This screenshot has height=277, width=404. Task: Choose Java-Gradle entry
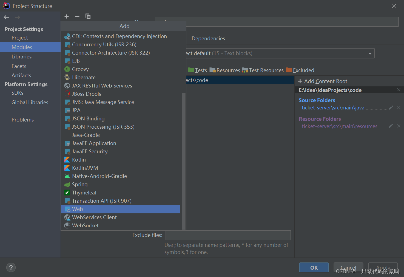120,135
